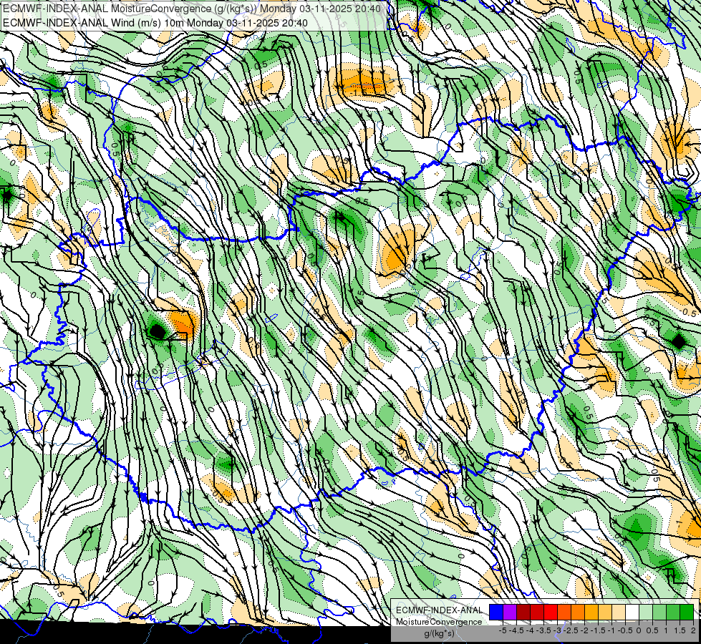The image size is (701, 644).
Task: Select the amber swatch between -2 and -1.5
Action: pos(591,613)
